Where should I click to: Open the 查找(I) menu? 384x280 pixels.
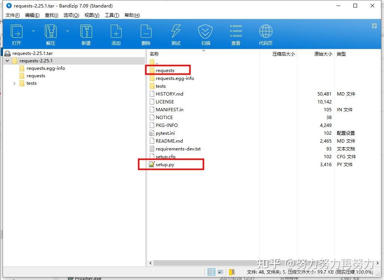pyautogui.click(x=51, y=15)
